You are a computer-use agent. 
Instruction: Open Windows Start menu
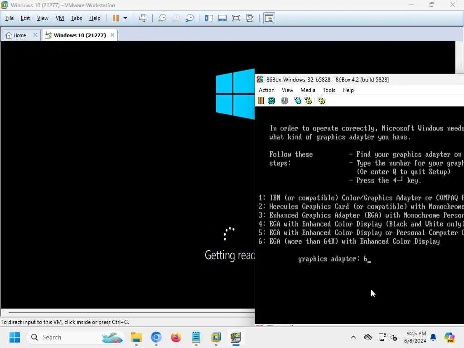(x=14, y=337)
